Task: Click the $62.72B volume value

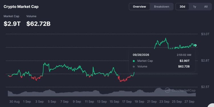Action: pyautogui.click(x=38, y=24)
